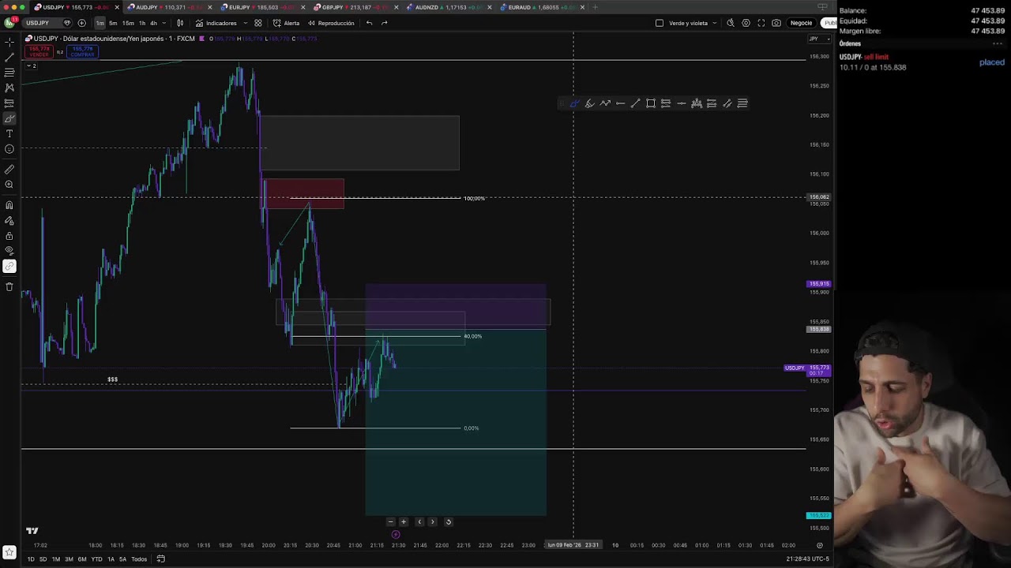This screenshot has height=568, width=1011.
Task: Open the Órdenes three-dots menu
Action: pyautogui.click(x=999, y=43)
